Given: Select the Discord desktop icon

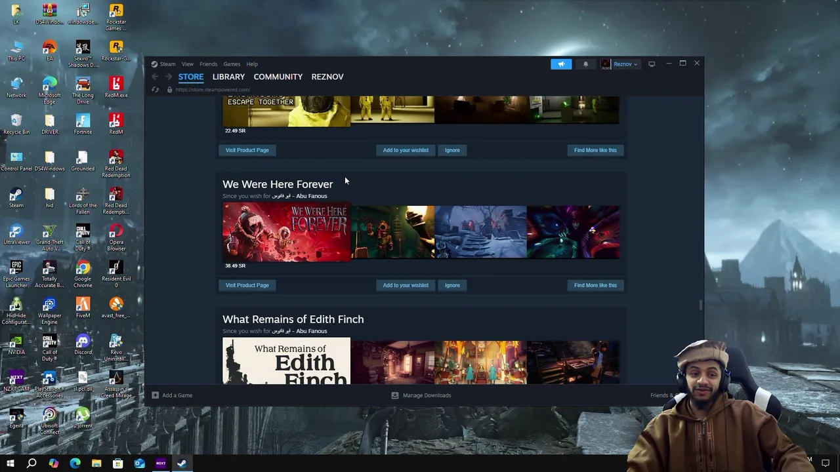Looking at the screenshot, I should 83,344.
